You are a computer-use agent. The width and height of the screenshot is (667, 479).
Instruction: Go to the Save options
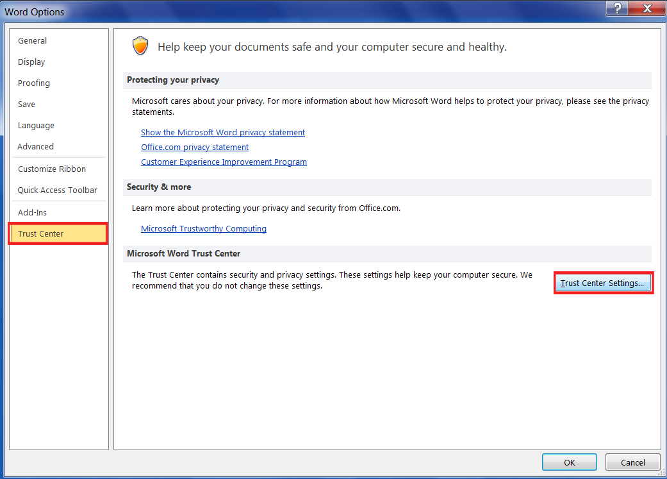[x=27, y=105]
